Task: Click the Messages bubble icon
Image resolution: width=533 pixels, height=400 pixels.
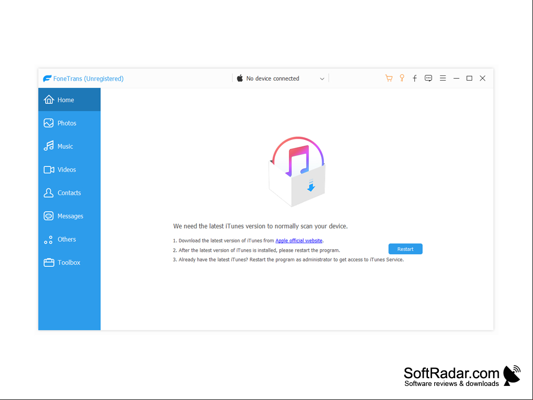Action: [x=48, y=216]
